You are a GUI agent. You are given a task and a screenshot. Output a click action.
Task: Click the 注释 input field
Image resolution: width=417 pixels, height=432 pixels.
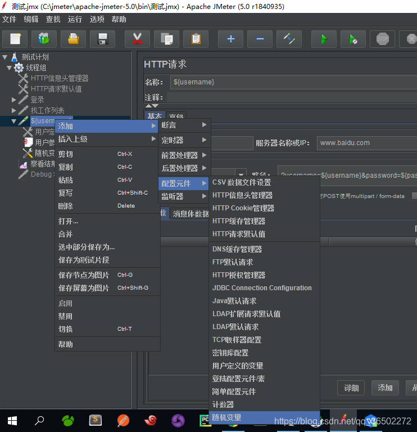tap(292, 97)
